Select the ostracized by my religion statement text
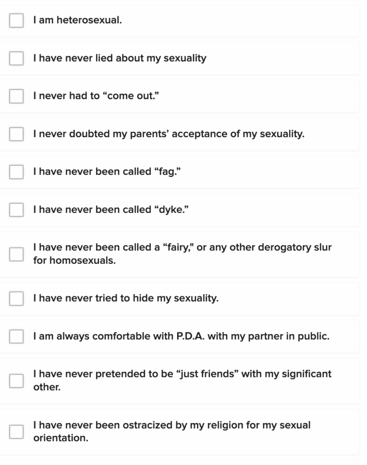Viewport: 367px width, 465px height. pyautogui.click(x=172, y=432)
